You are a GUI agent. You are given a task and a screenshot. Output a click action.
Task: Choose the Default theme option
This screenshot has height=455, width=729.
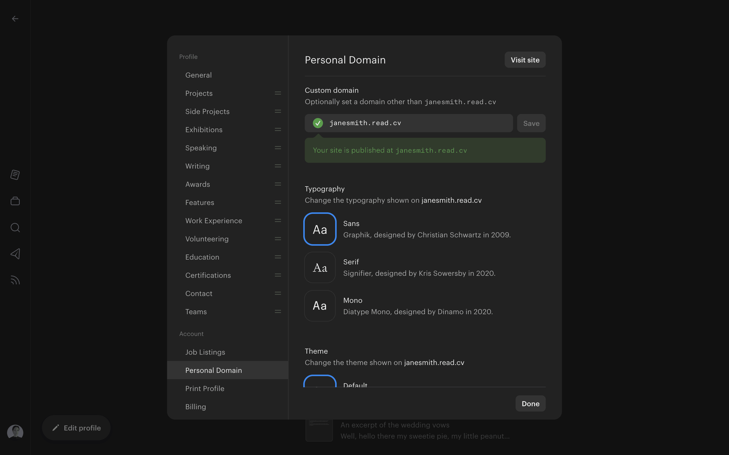320,382
